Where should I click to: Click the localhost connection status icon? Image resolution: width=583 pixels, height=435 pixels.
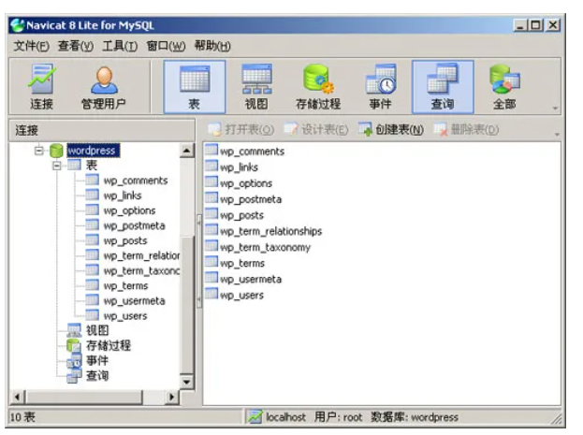pyautogui.click(x=255, y=417)
